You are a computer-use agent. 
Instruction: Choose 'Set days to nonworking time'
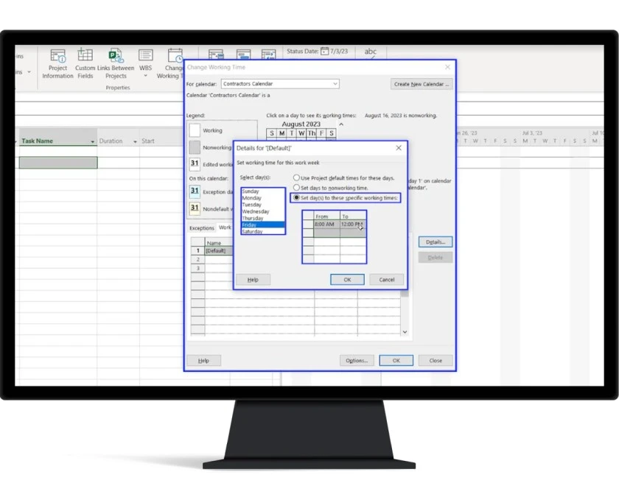[296, 188]
